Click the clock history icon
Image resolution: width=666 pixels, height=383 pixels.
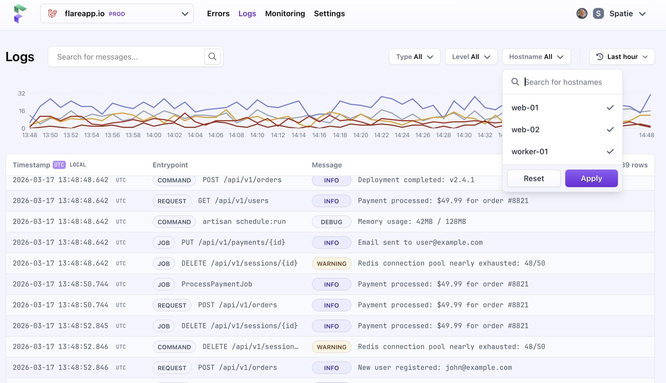point(600,57)
